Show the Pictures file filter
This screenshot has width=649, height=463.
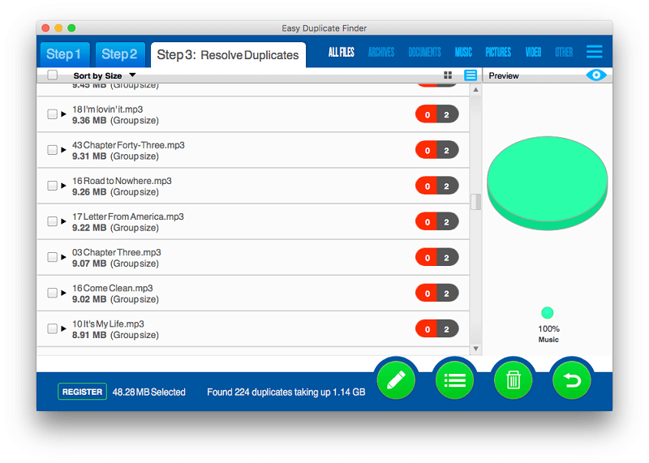pos(498,52)
